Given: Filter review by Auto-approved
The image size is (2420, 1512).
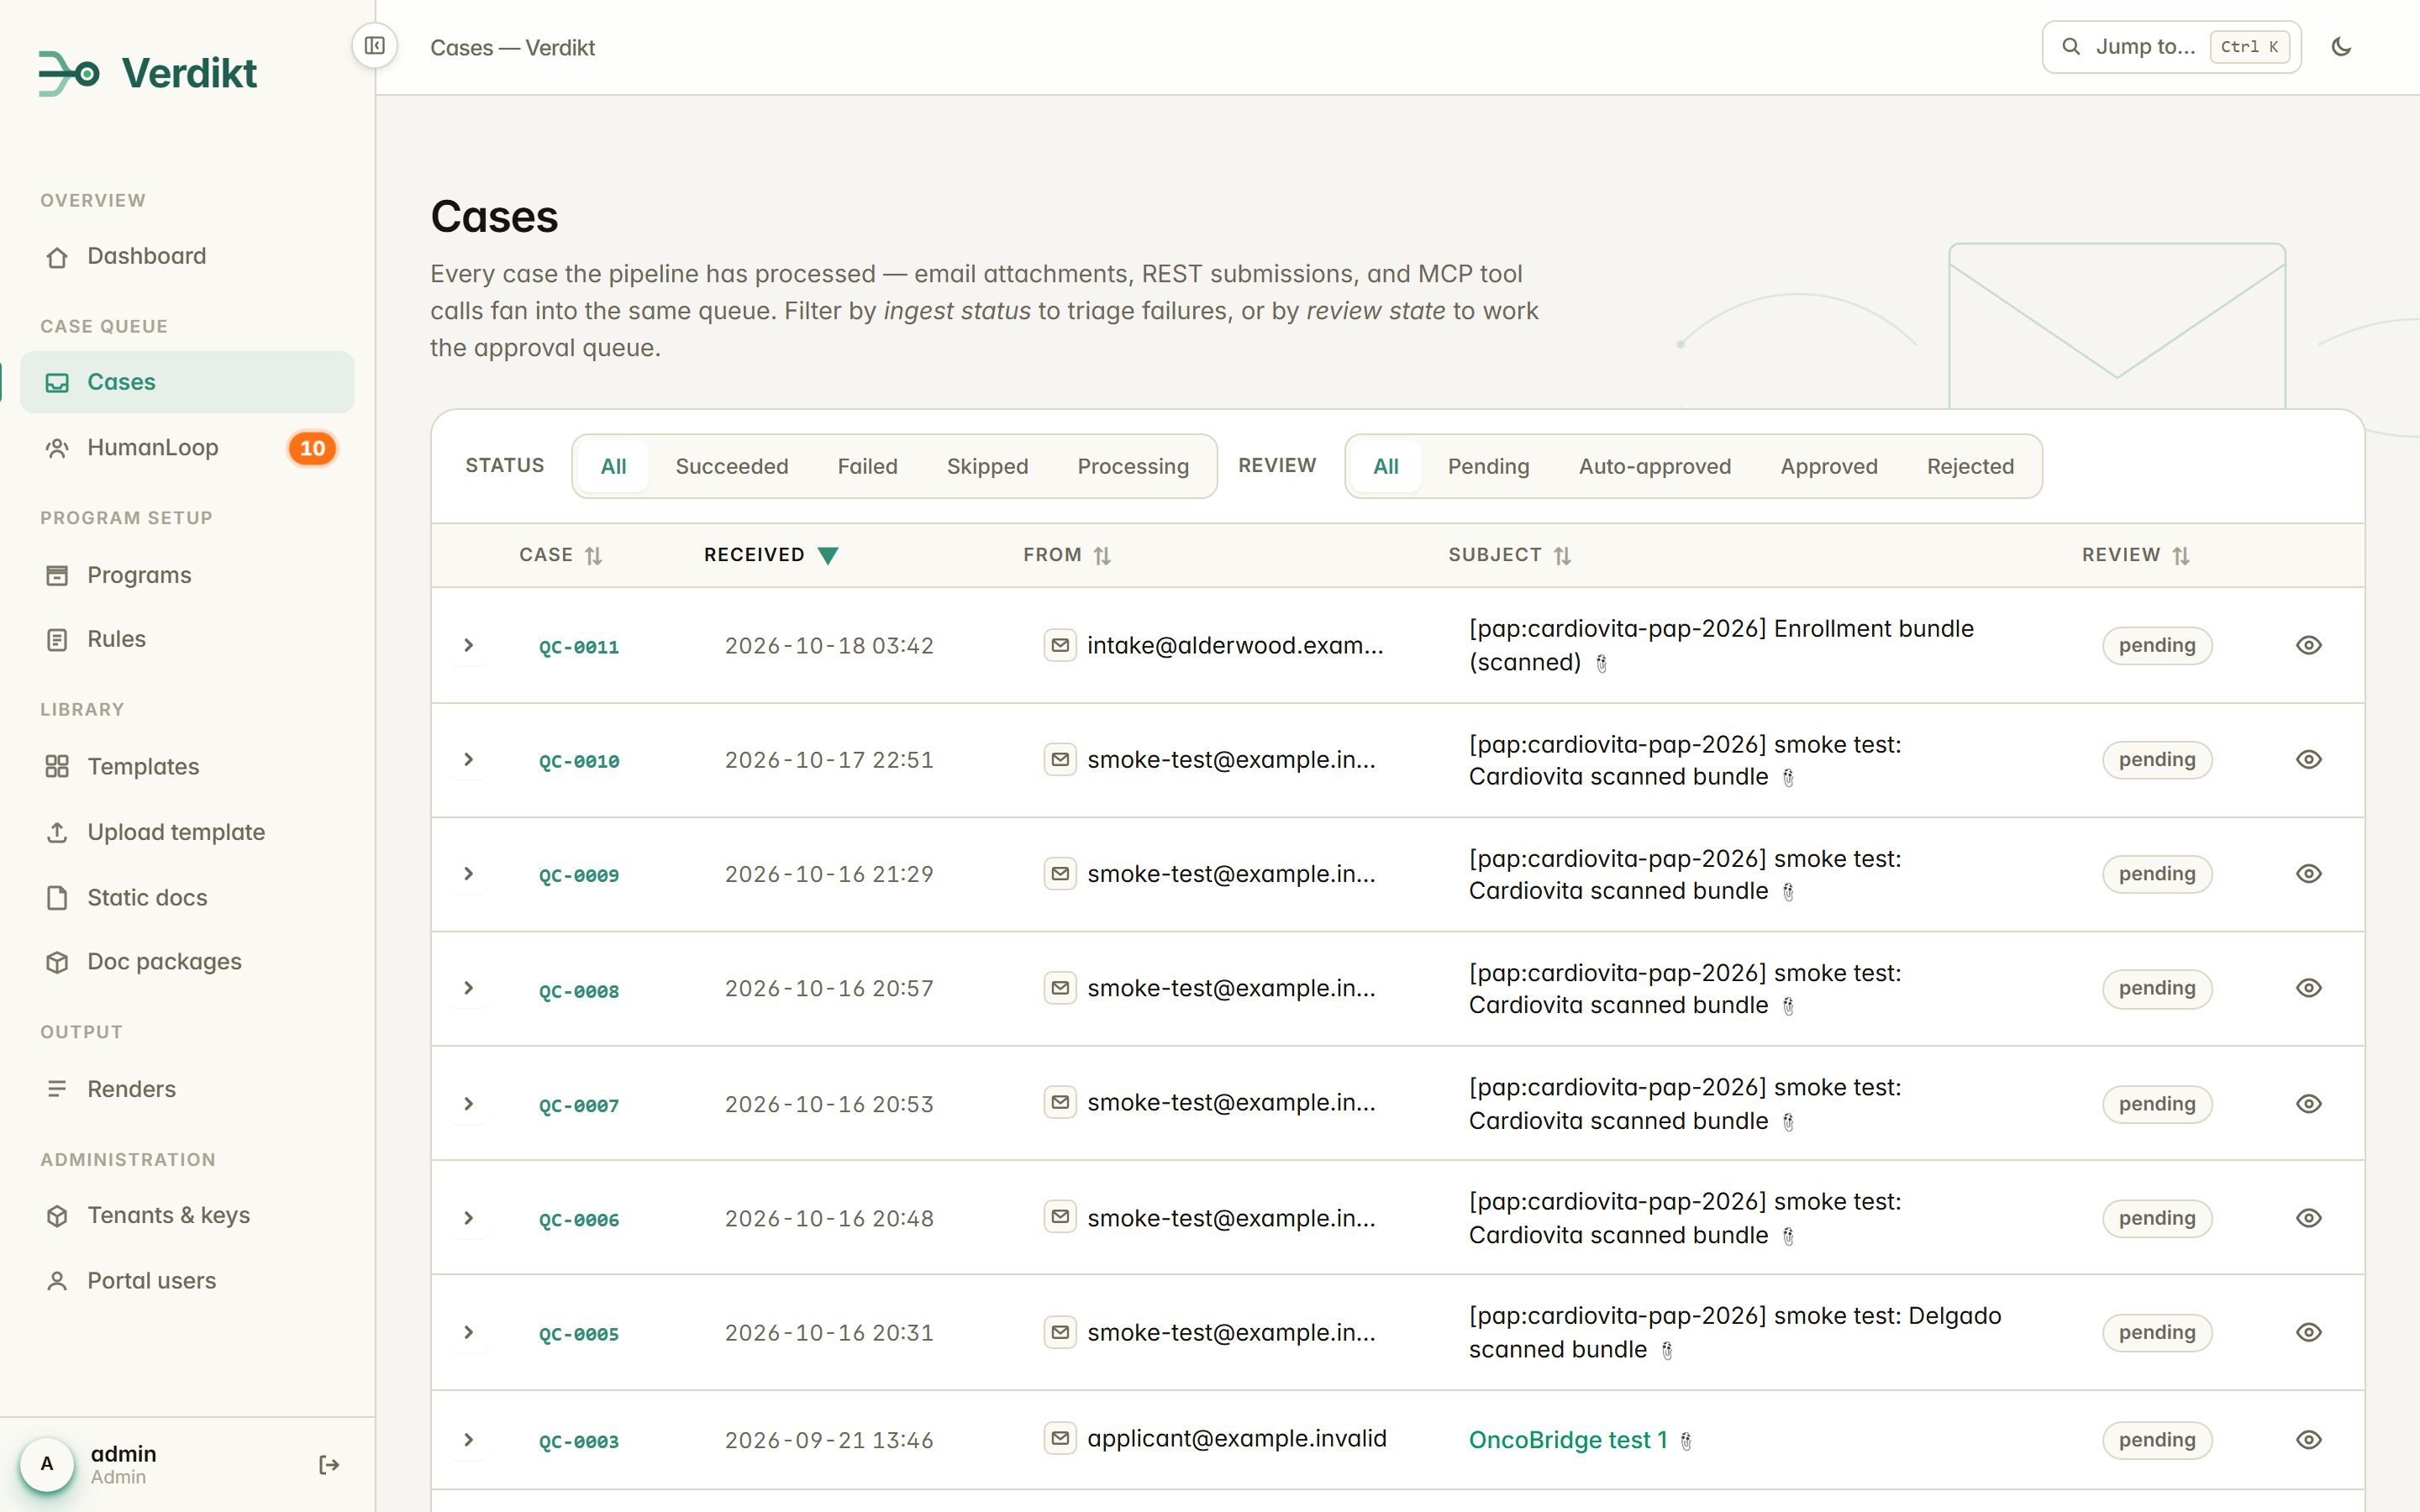Looking at the screenshot, I should tap(1654, 466).
